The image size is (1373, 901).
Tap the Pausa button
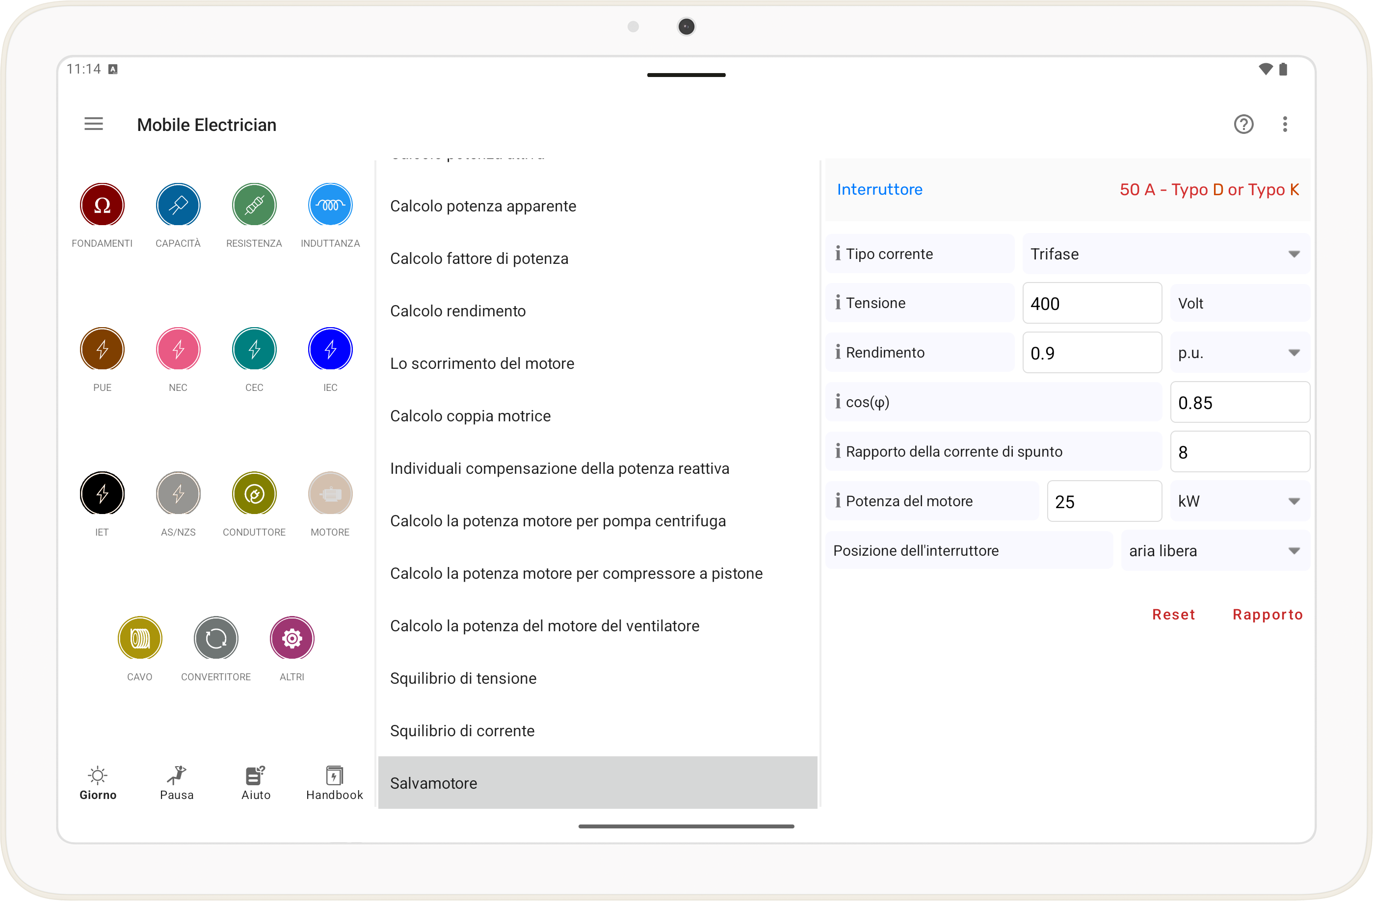(x=177, y=783)
